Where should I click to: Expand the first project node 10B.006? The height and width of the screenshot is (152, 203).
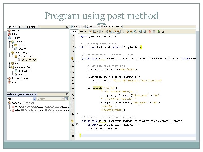[7, 30]
